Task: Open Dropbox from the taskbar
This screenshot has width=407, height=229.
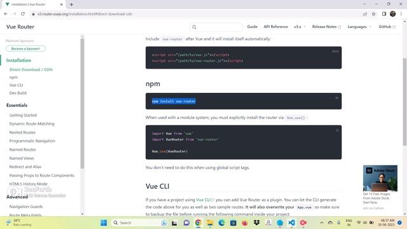Action: 257,223
